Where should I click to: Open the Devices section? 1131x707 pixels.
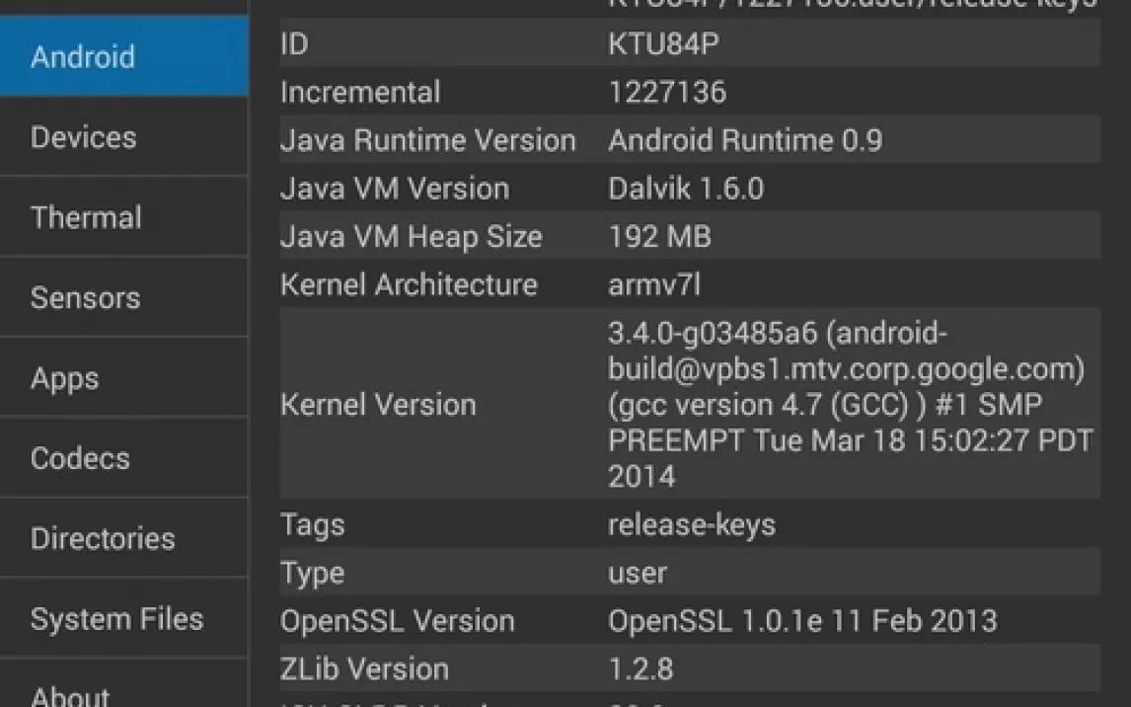(x=123, y=137)
